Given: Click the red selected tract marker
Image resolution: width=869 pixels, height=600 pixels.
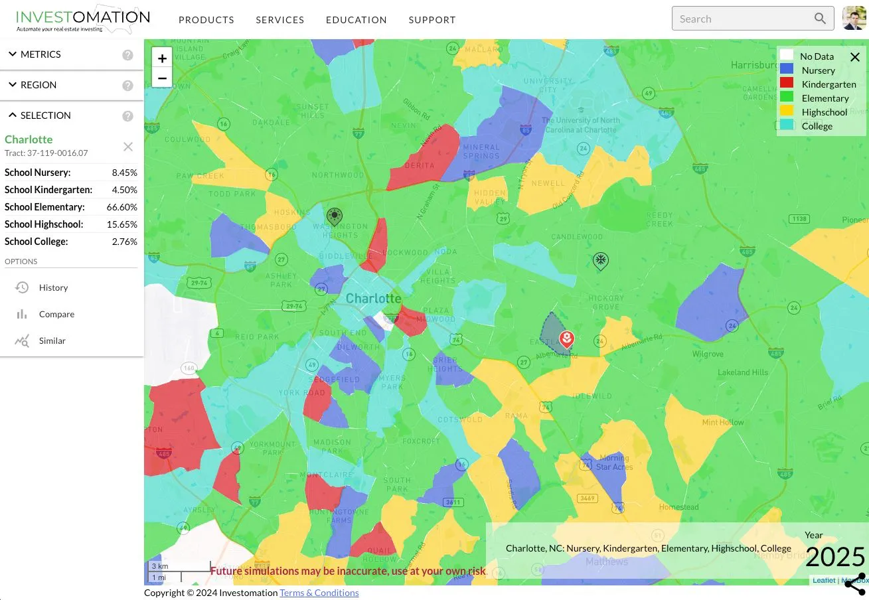Looking at the screenshot, I should pos(566,340).
